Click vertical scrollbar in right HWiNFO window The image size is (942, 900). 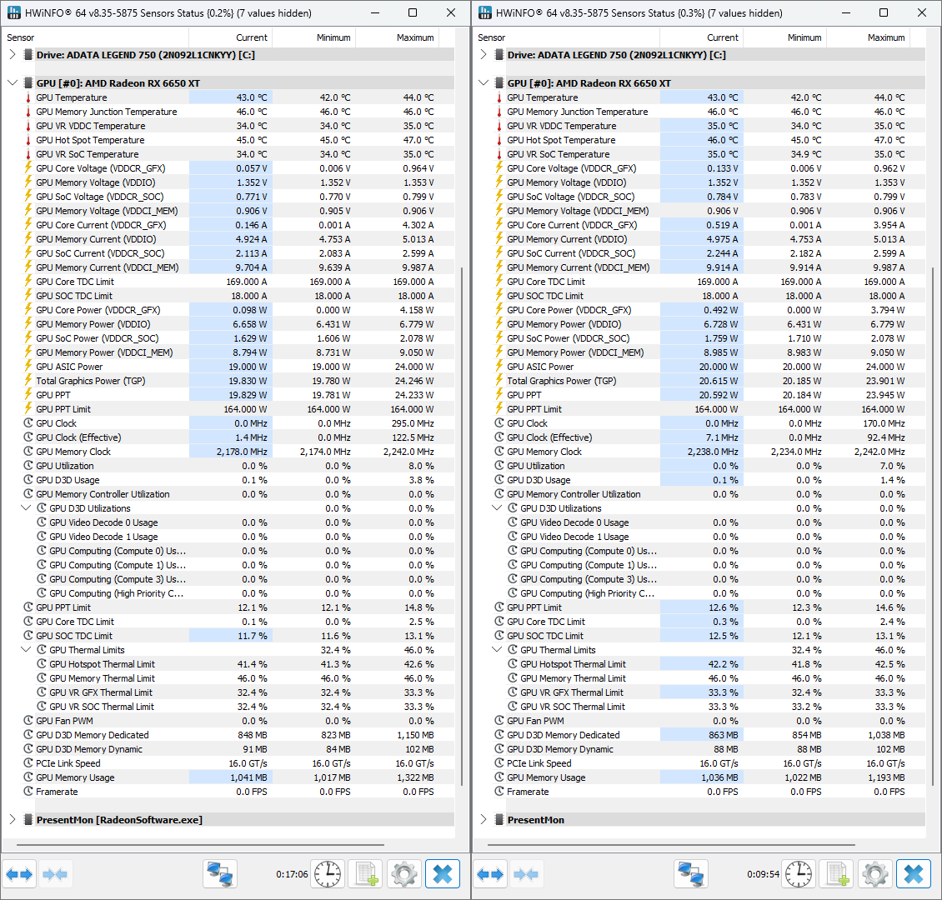(932, 525)
